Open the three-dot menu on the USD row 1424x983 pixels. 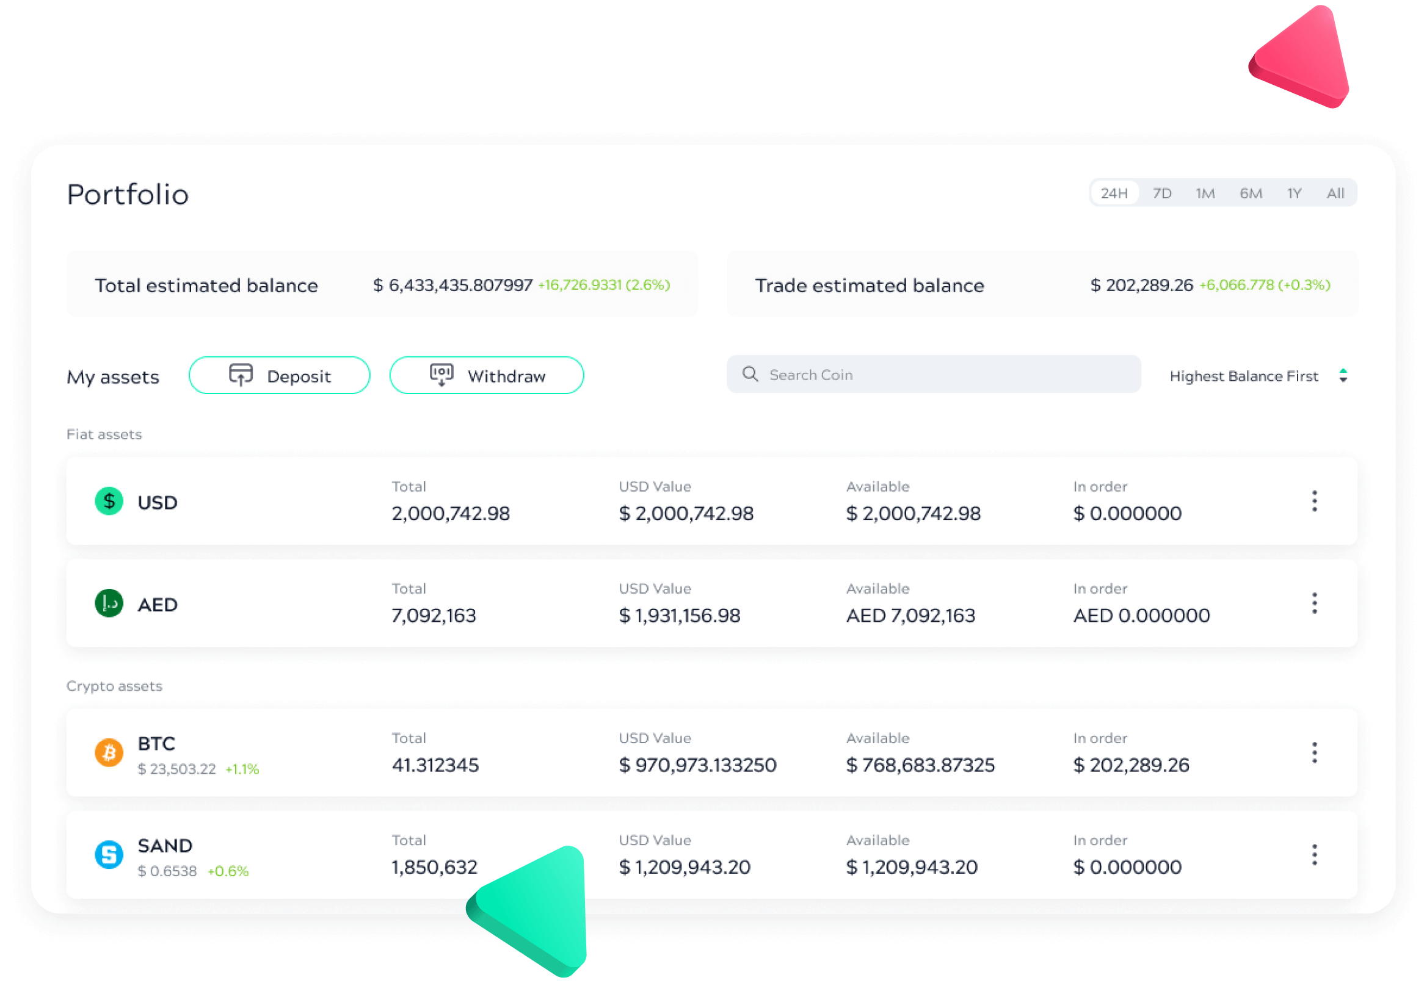click(1315, 502)
